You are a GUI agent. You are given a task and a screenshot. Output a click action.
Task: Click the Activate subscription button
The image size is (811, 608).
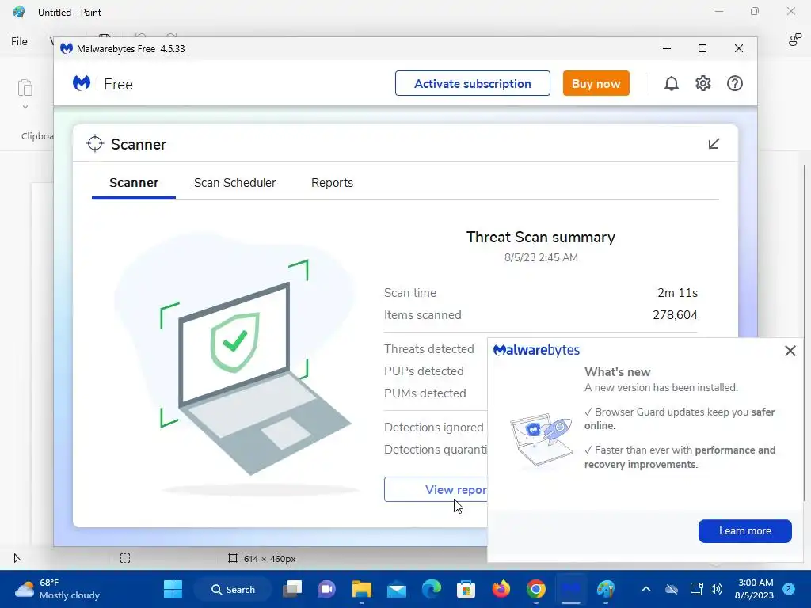click(x=472, y=83)
